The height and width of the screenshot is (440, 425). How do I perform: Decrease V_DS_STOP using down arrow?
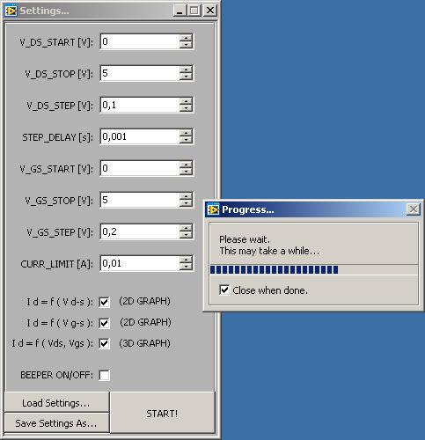tap(186, 77)
